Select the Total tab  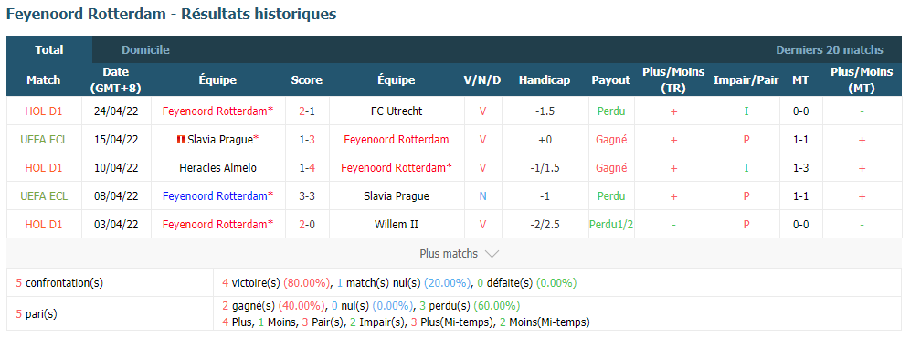coord(49,50)
